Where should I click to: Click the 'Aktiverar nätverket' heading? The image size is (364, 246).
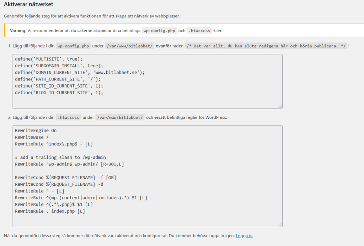28,4
